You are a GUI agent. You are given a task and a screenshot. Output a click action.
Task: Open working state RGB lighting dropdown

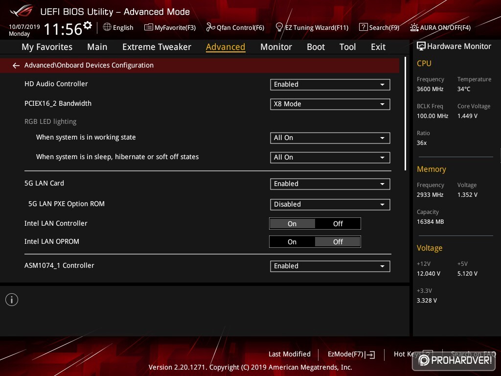(330, 138)
